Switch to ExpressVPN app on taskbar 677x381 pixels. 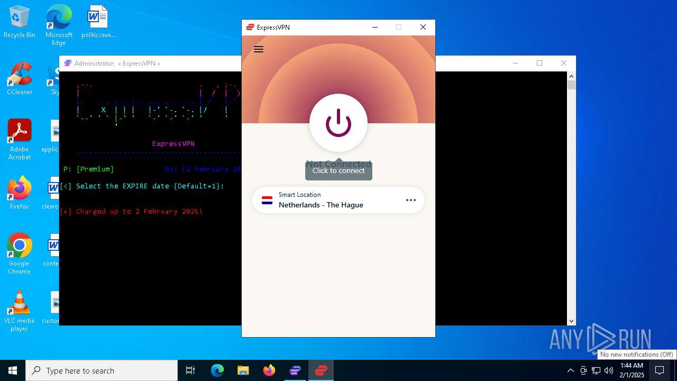(321, 370)
